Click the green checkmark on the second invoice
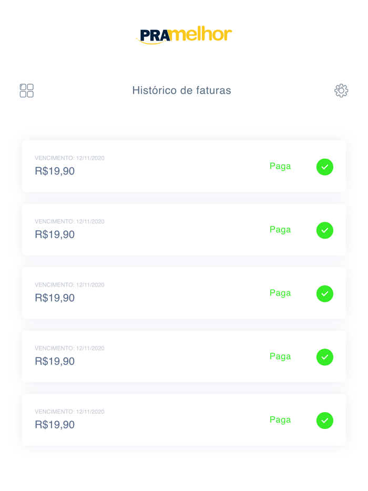Screen dimensions: 368x491 click(x=325, y=230)
